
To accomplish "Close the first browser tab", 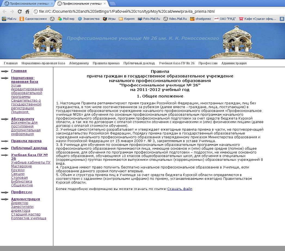I will [52, 4].
